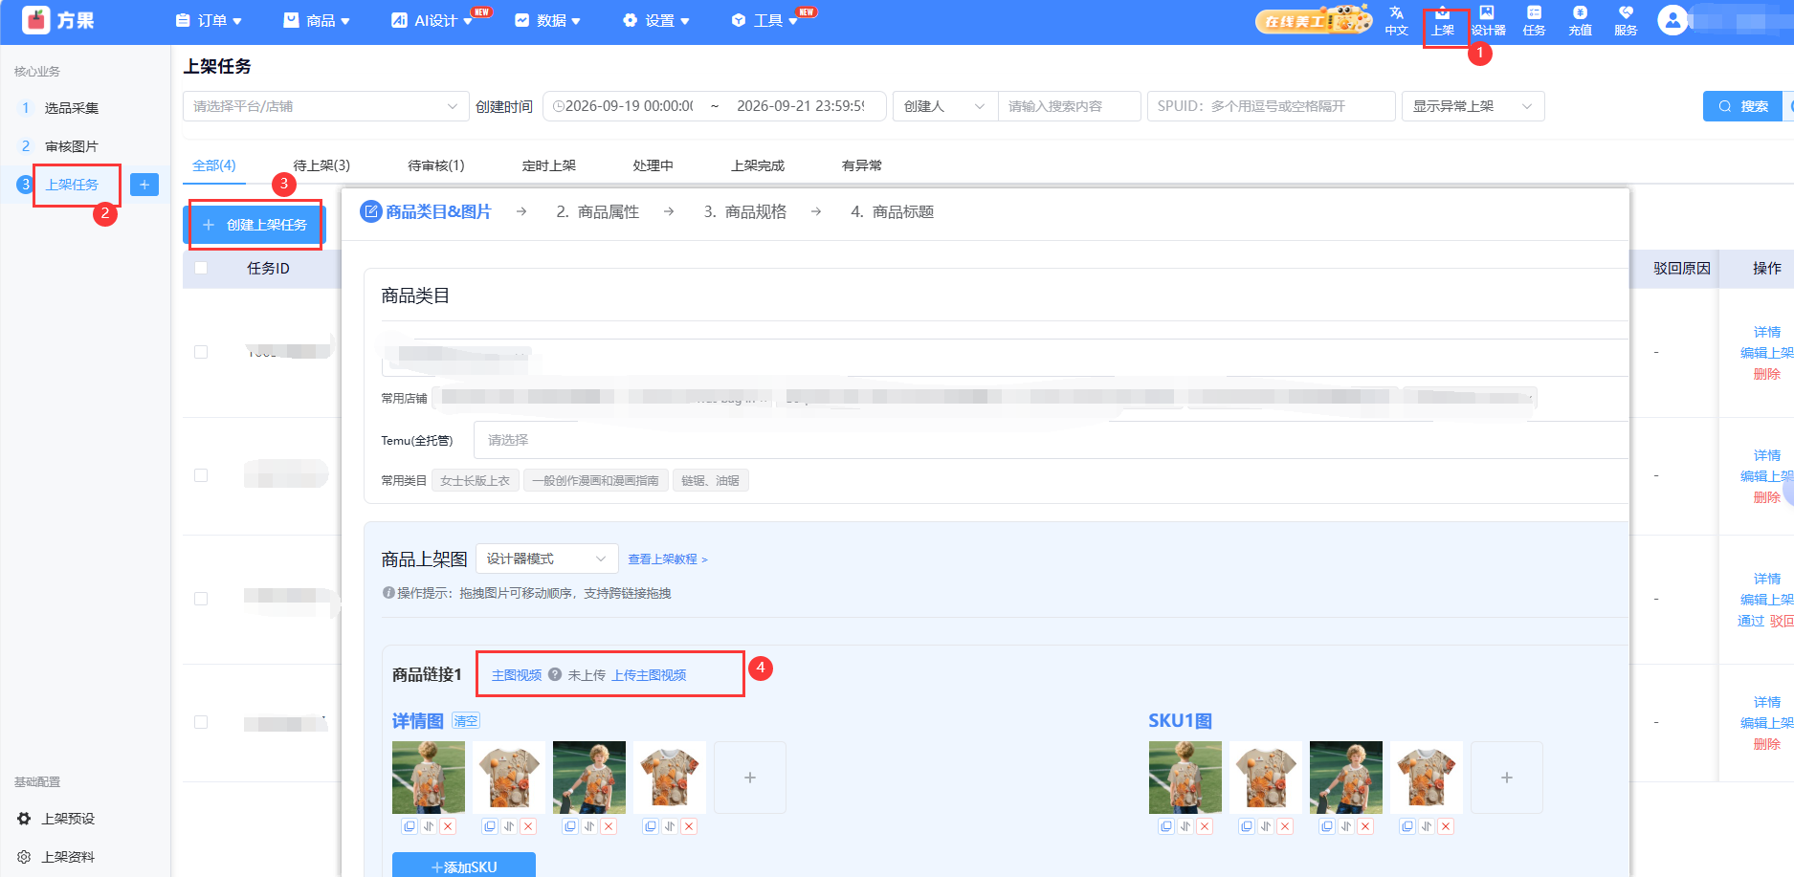Viewport: 1794px width, 877px height.
Task: Check the first task row checkbox
Action: (201, 352)
